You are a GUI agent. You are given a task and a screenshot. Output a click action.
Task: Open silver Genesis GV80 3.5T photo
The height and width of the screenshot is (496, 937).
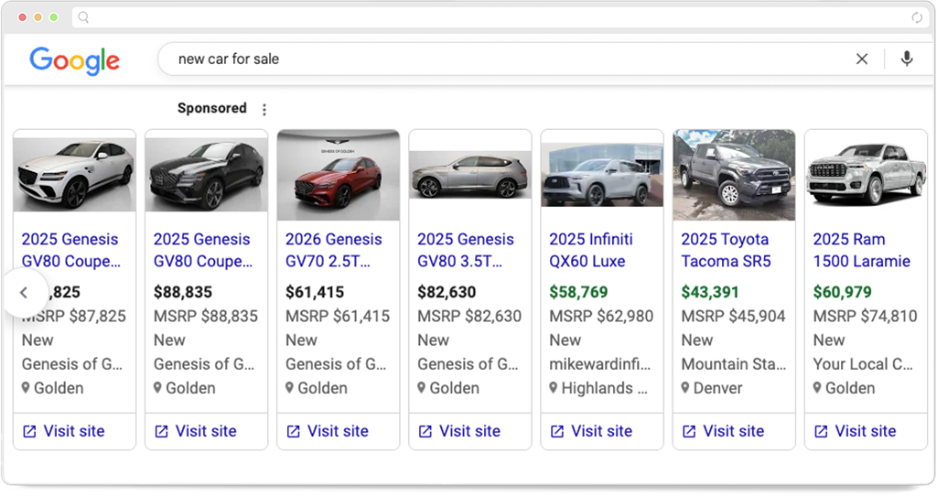point(470,175)
